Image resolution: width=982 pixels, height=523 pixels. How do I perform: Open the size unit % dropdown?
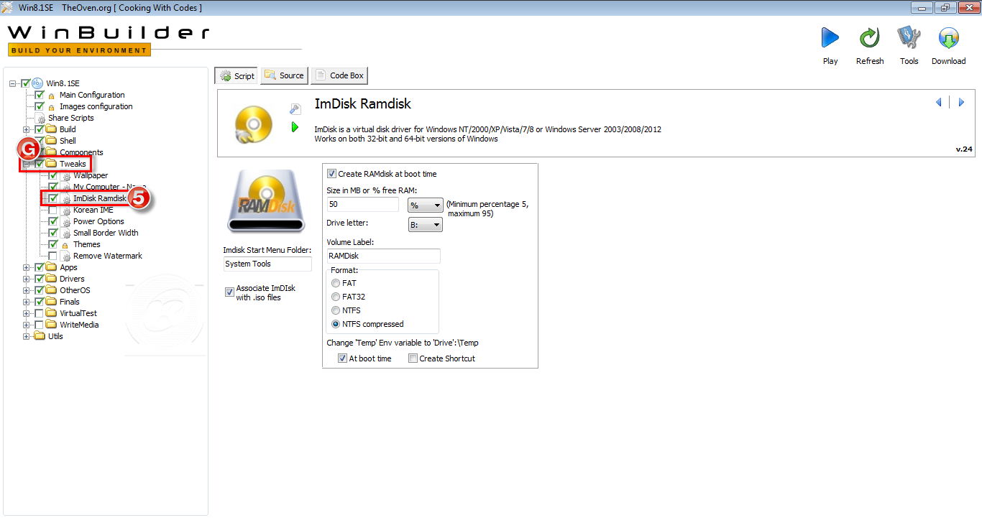pyautogui.click(x=425, y=205)
